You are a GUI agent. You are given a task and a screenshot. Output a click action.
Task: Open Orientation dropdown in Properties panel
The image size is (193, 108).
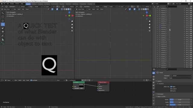(181, 76)
